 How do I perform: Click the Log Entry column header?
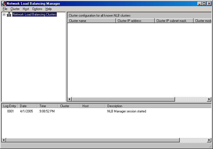click(x=10, y=106)
